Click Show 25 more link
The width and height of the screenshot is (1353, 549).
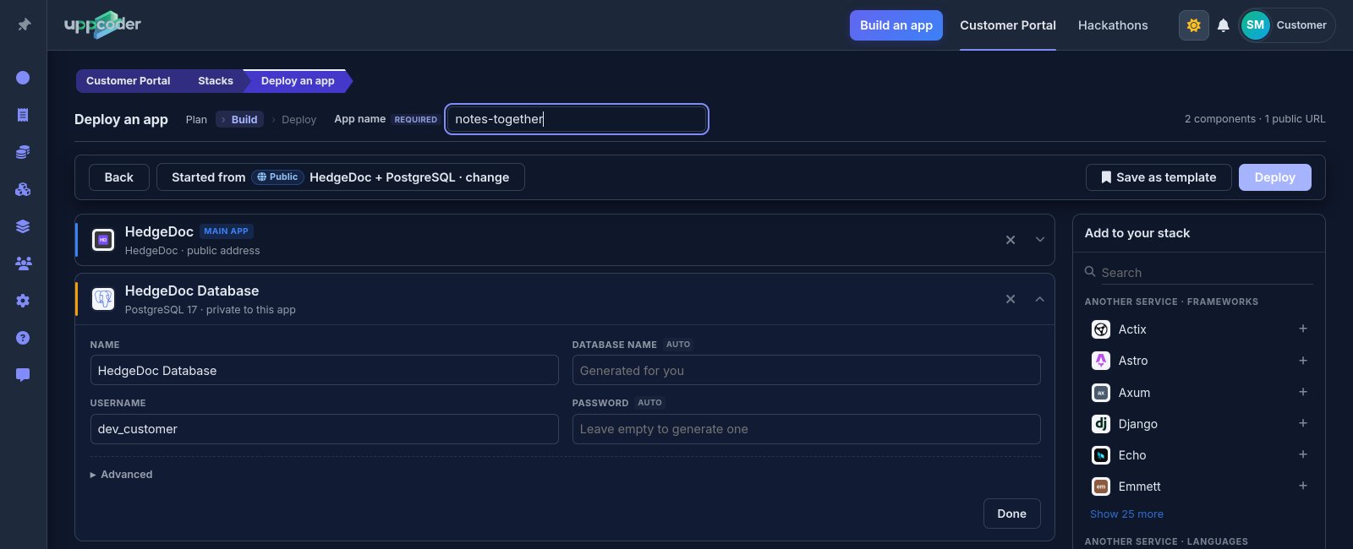click(x=1126, y=514)
